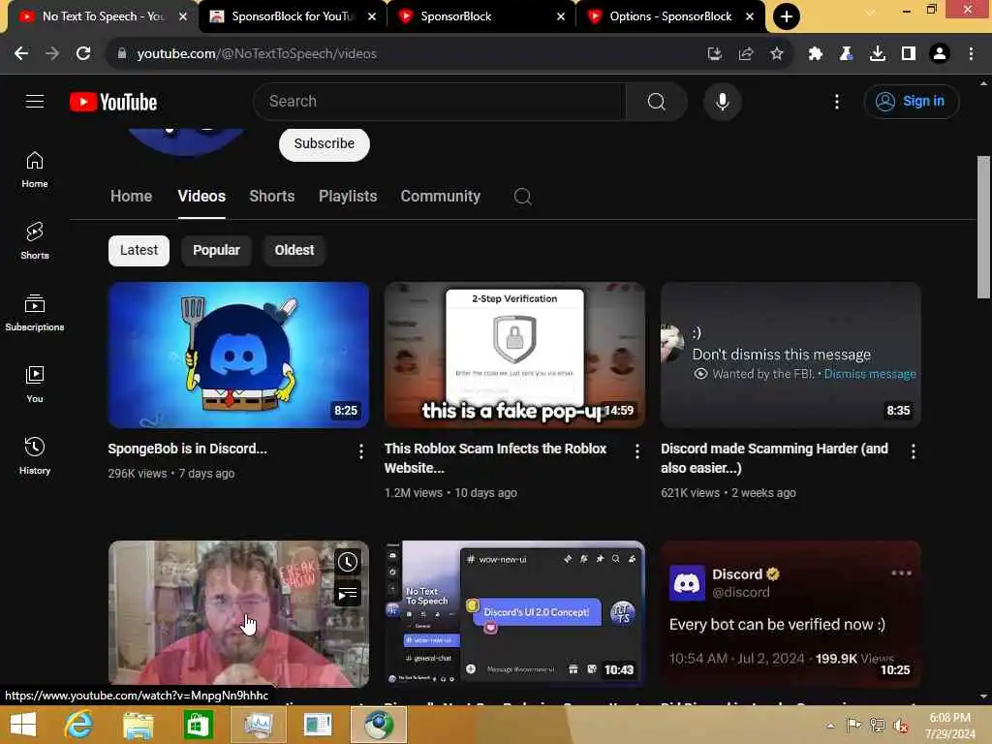This screenshot has width=992, height=744.
Task: Share this page via toolbar icon
Action: coord(746,54)
